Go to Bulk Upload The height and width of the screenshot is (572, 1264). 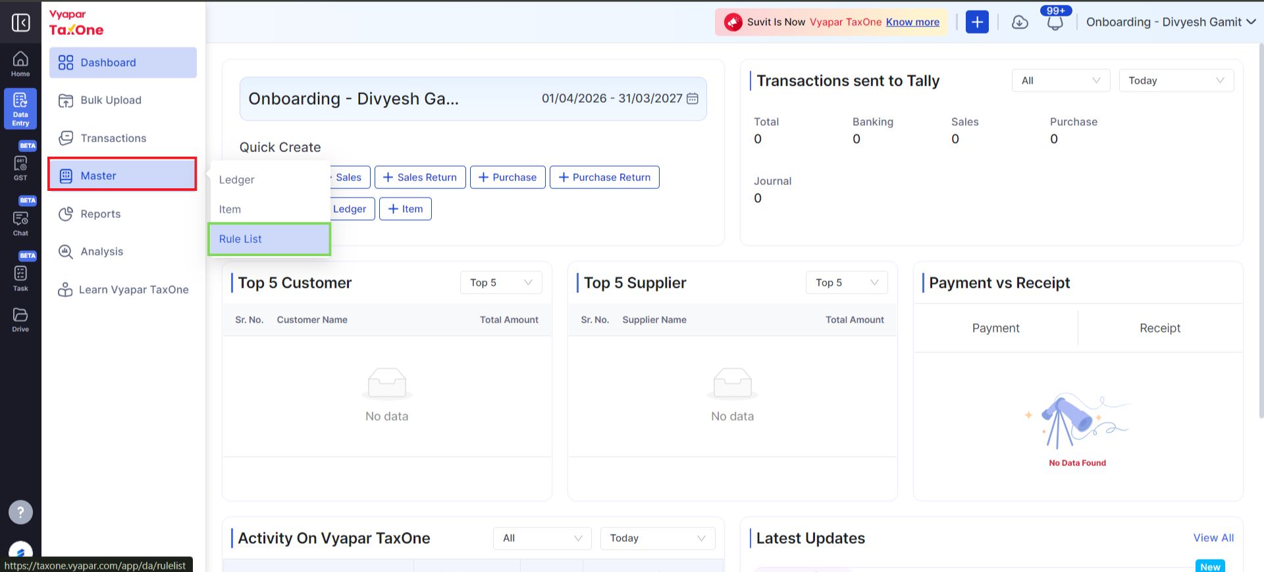123,100
